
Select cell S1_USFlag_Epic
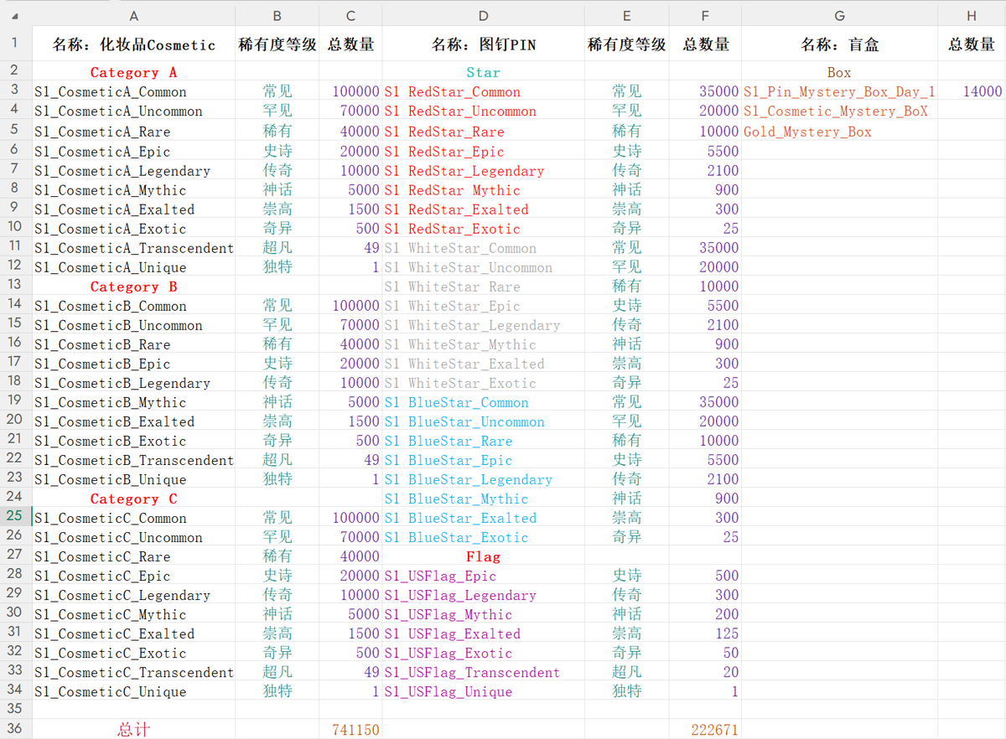click(x=484, y=576)
